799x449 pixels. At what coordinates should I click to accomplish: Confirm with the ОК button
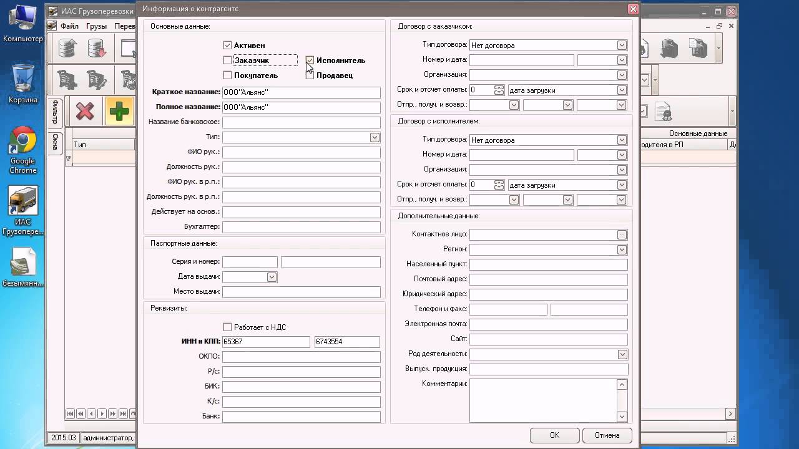[x=554, y=435]
